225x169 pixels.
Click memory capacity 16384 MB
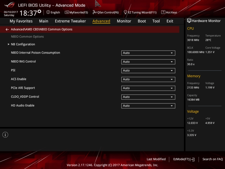coord(193,100)
